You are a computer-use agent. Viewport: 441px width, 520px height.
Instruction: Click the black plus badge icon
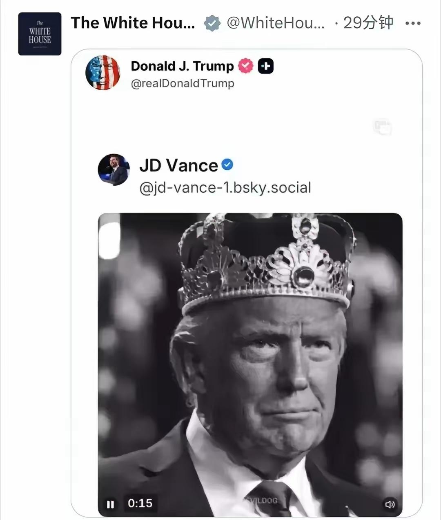[x=265, y=66]
